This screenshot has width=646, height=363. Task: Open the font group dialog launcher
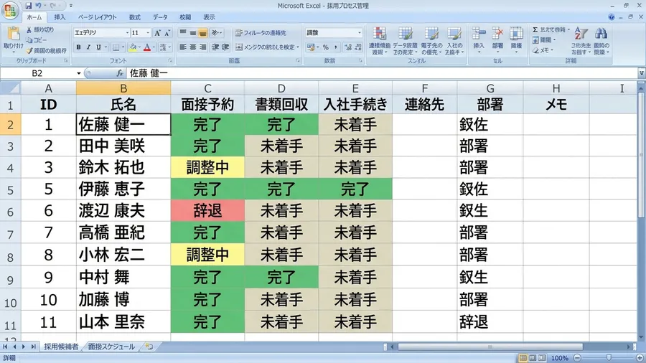click(169, 60)
